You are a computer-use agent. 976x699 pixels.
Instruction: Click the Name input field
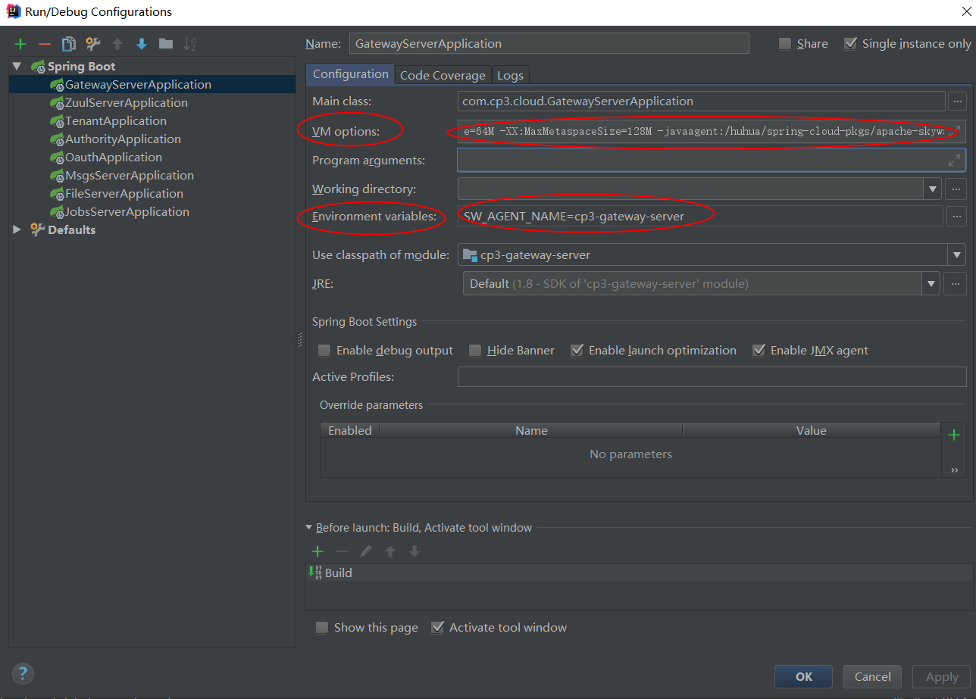(x=549, y=44)
